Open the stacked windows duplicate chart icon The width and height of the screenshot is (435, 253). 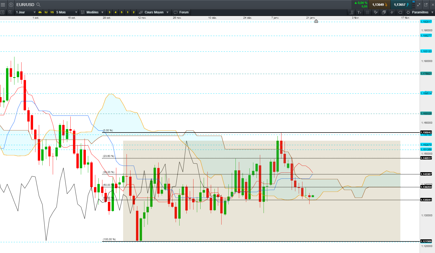pos(384,12)
